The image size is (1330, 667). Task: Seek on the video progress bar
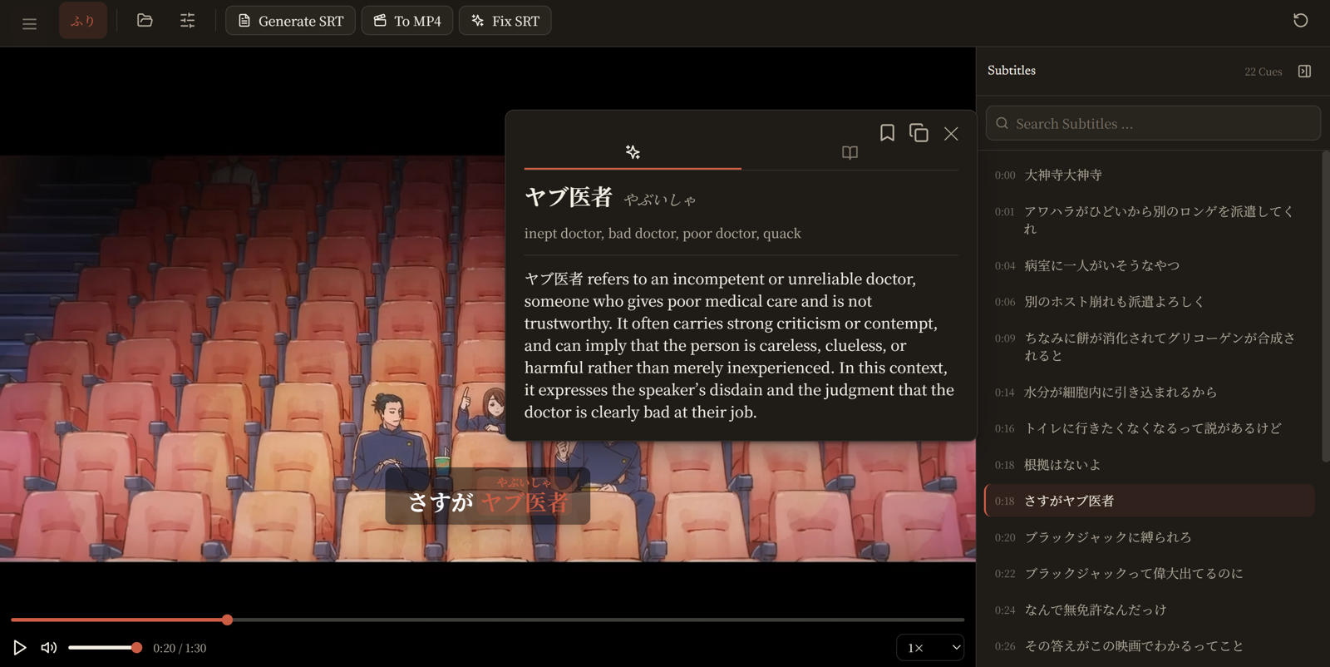pos(487,620)
